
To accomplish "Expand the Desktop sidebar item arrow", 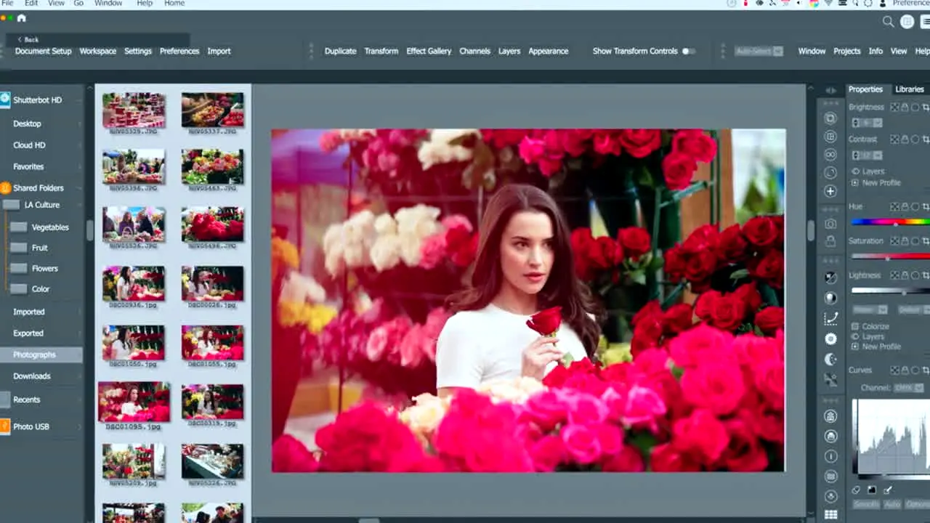I will pos(80,124).
